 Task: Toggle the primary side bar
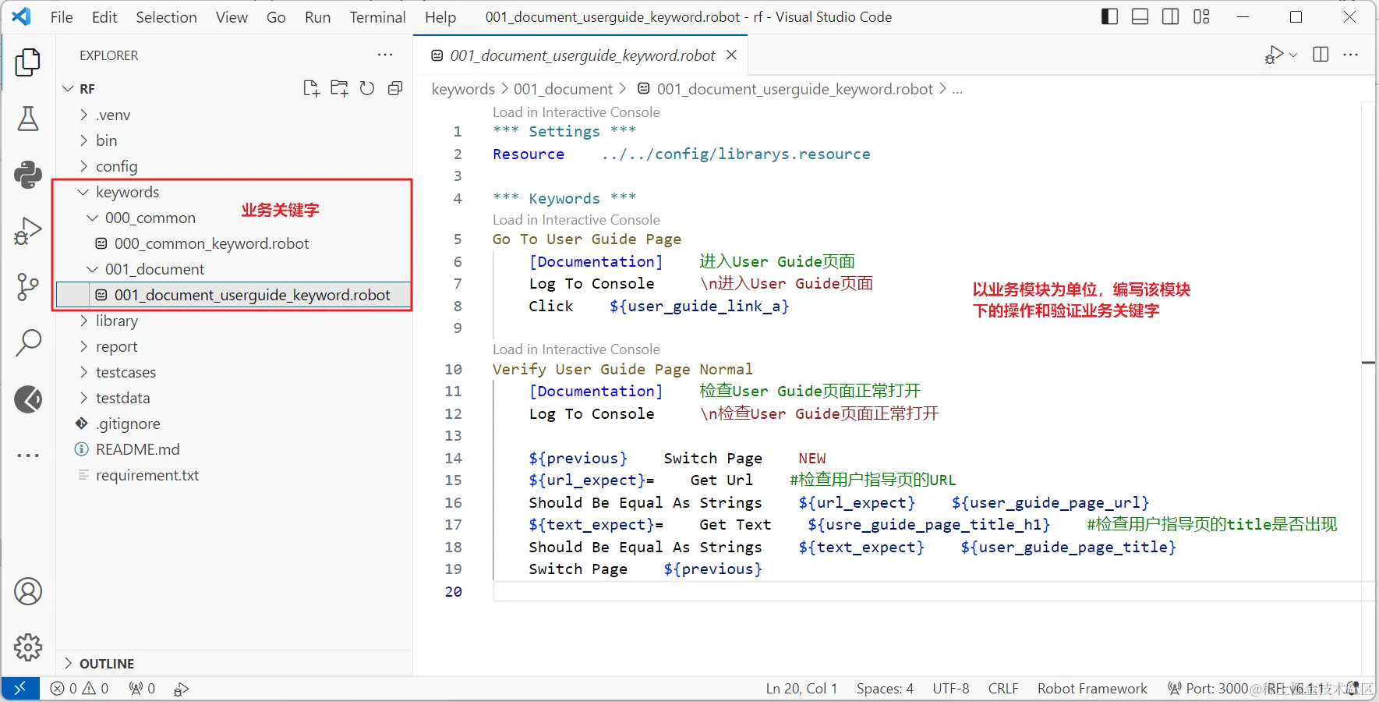tap(1109, 17)
